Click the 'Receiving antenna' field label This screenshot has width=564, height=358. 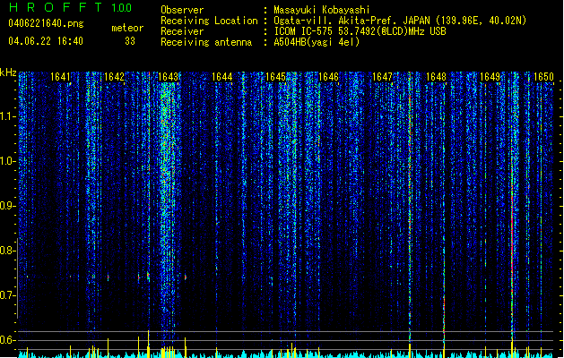pos(206,42)
